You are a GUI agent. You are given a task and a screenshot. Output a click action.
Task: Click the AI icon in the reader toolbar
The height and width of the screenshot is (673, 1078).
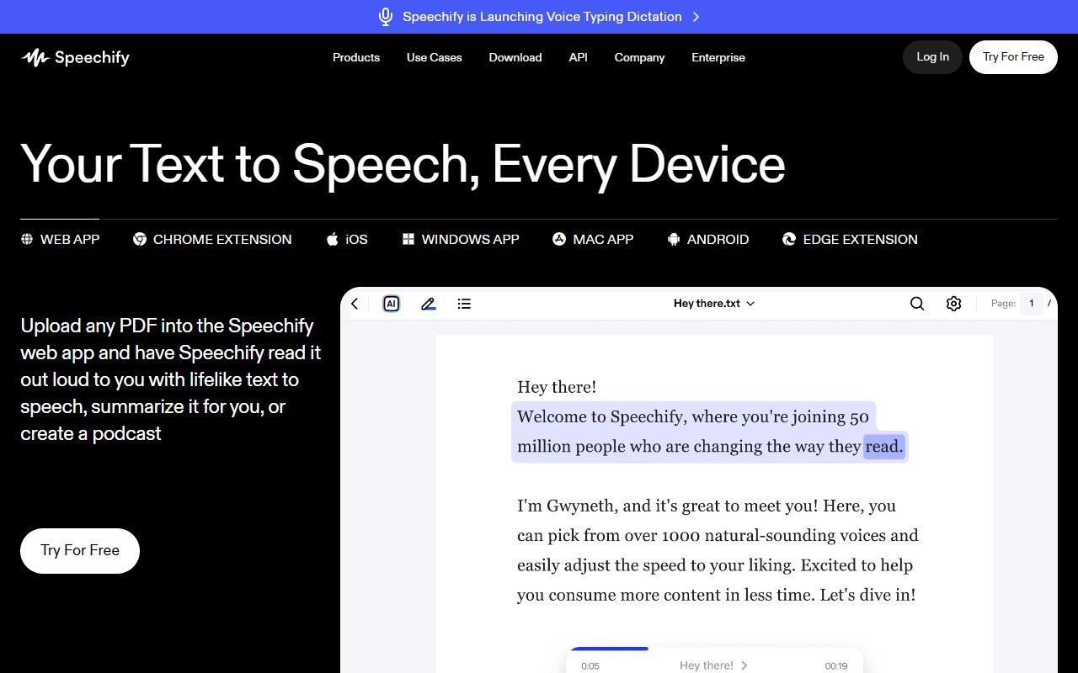(x=391, y=304)
